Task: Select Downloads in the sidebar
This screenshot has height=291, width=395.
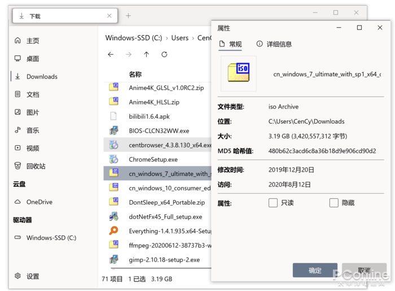Action: pyautogui.click(x=42, y=76)
